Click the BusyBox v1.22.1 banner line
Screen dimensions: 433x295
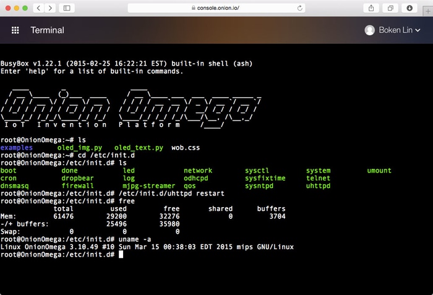(126, 64)
